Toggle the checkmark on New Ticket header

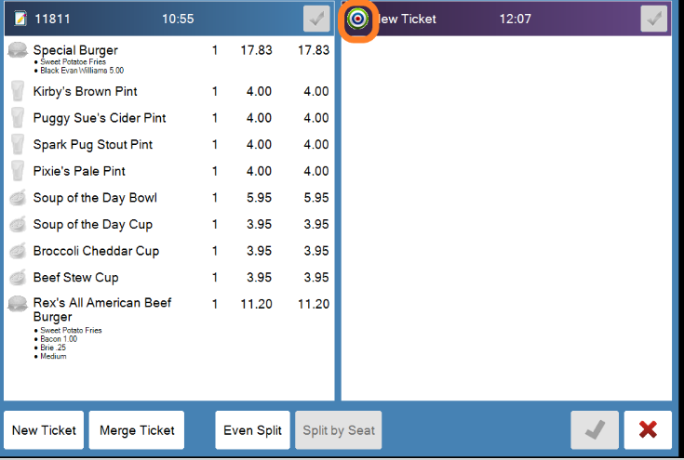(x=653, y=19)
